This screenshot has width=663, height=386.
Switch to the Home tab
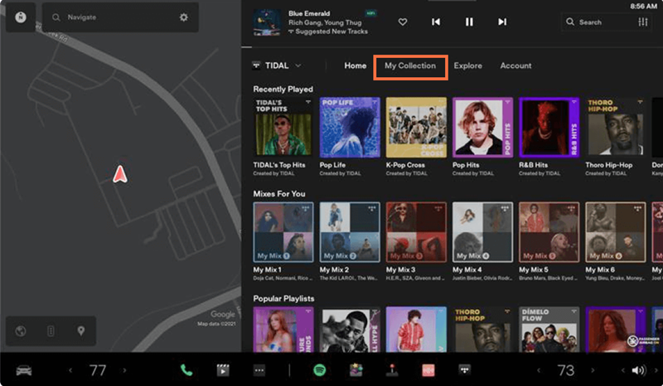(356, 65)
